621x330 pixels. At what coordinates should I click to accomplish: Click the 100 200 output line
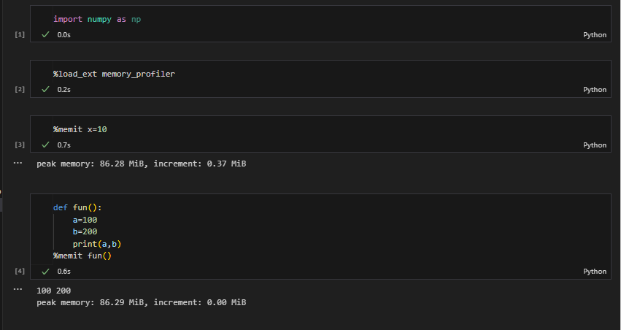pos(53,291)
